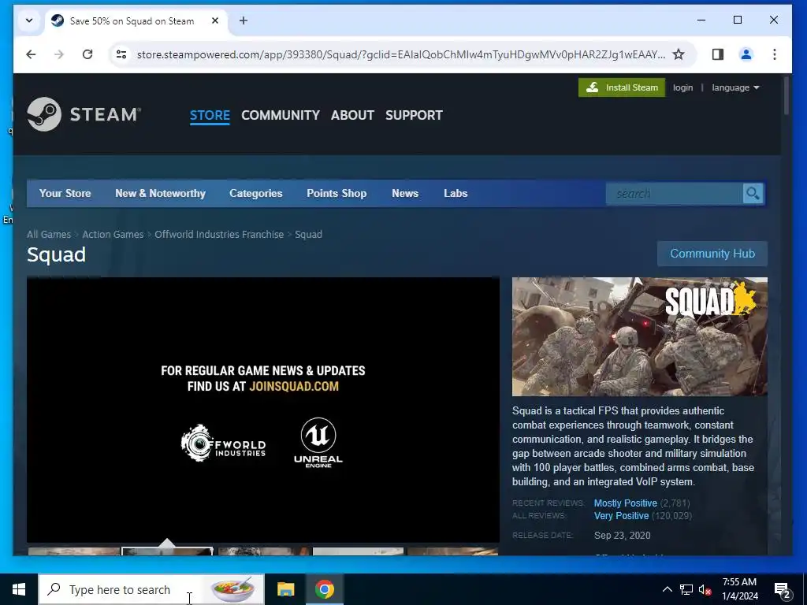This screenshot has width=807, height=605.
Task: Click the browser address bar URL
Action: [400, 54]
